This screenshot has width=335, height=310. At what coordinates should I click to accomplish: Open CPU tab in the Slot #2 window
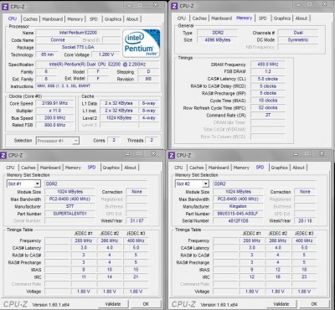tap(178, 168)
